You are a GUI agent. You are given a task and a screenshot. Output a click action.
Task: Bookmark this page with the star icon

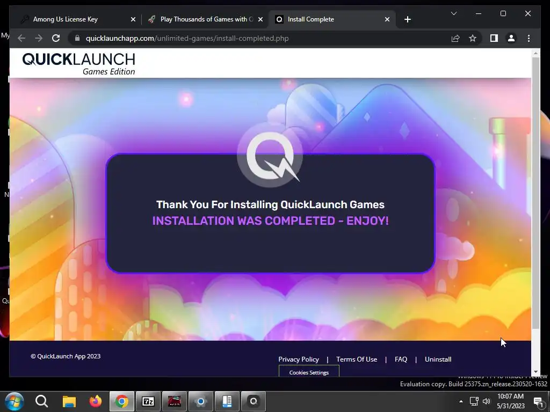(473, 38)
